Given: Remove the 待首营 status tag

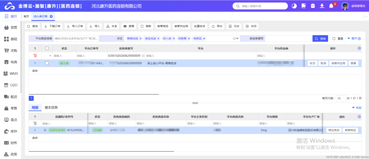Looking at the screenshot, I should click(x=189, y=38).
